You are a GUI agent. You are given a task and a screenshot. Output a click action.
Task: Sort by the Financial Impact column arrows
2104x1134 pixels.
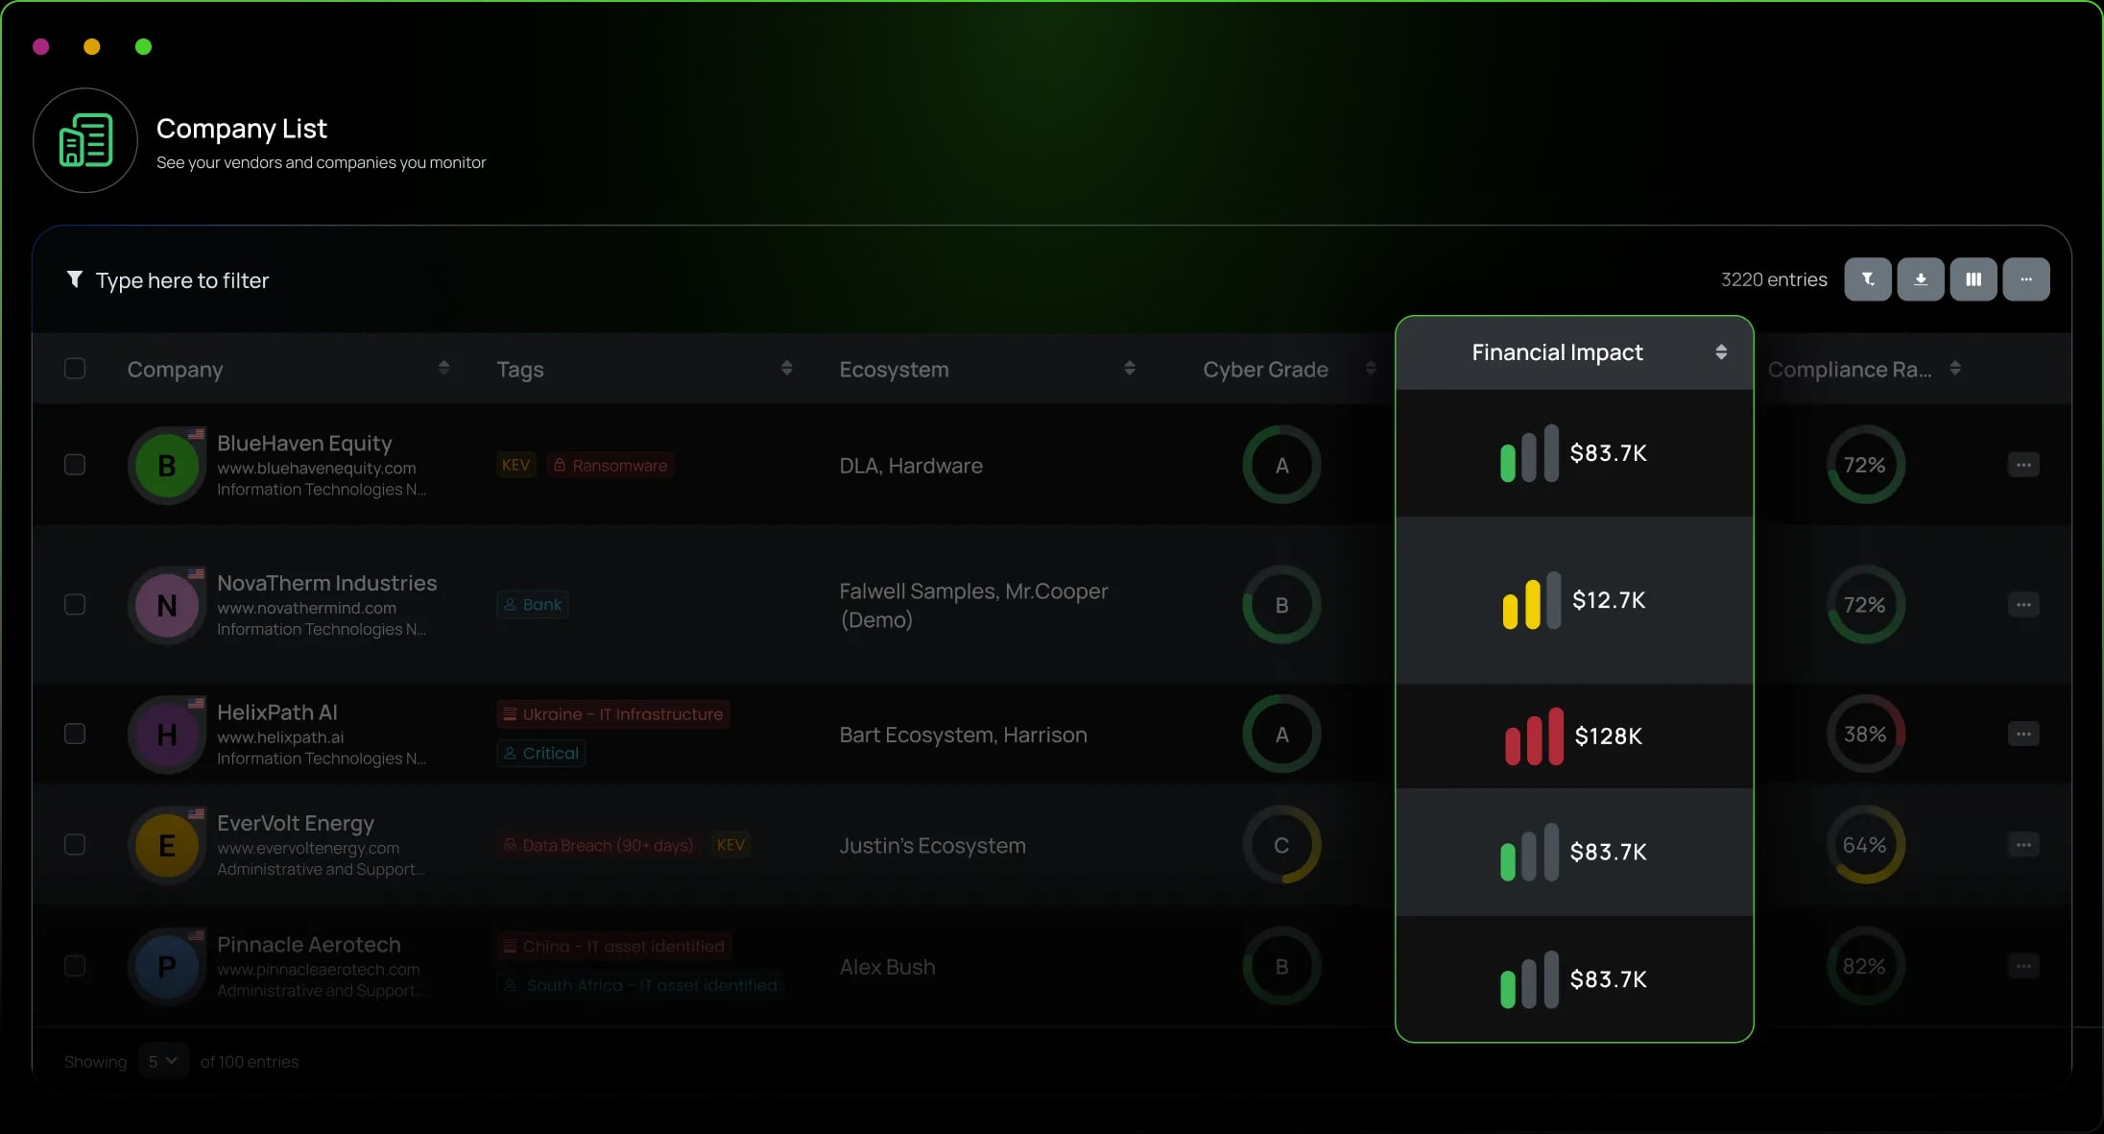[1721, 352]
